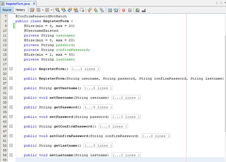Expand the setPassword fold marker
The height and width of the screenshot is (162, 226).
[x=11, y=117]
